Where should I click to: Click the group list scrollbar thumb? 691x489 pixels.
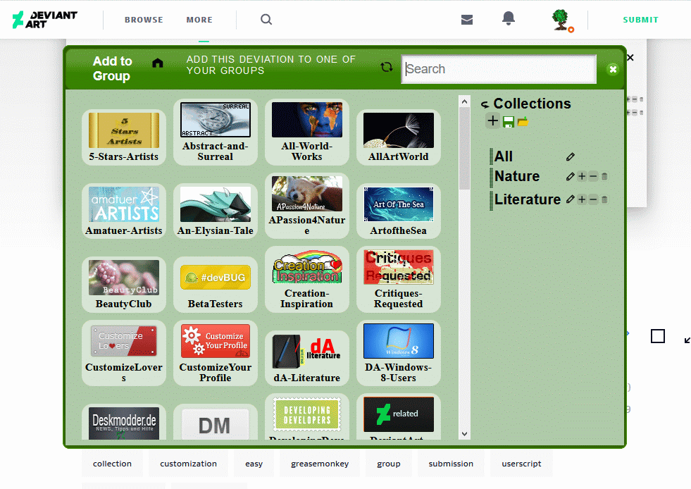pyautogui.click(x=464, y=148)
